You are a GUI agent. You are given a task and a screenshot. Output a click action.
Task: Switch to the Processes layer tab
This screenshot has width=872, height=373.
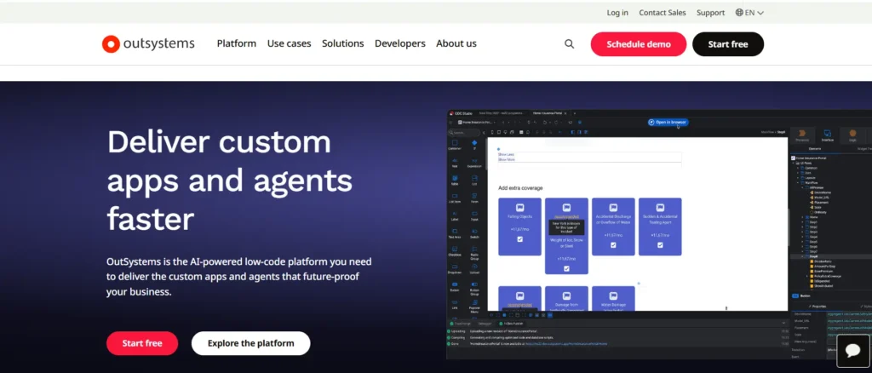(802, 135)
